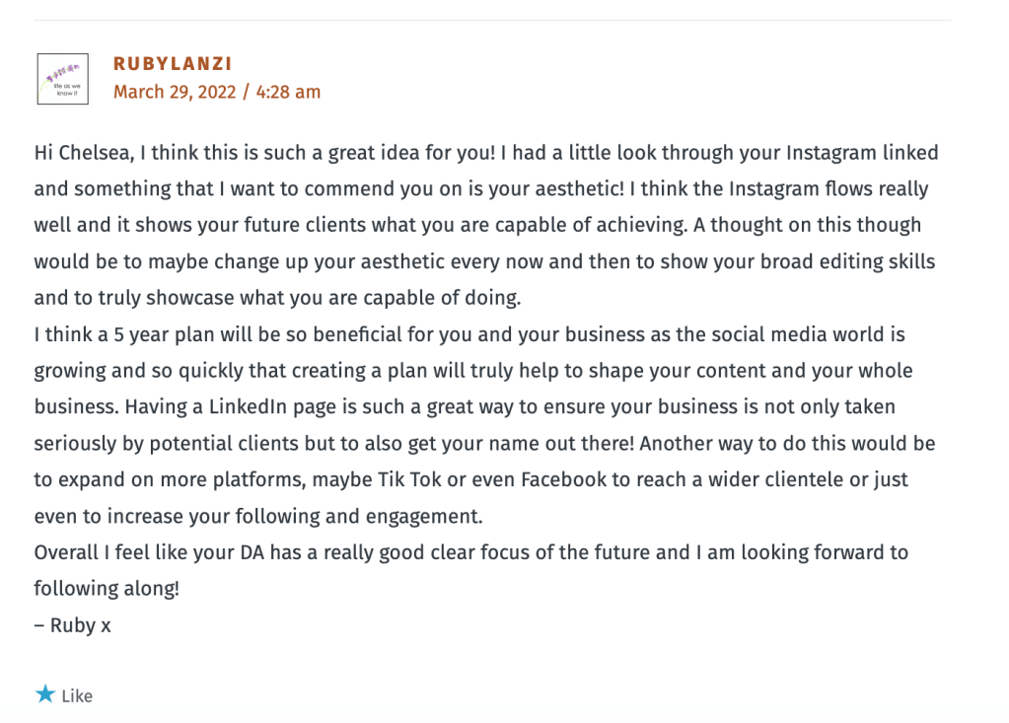
Task: Click the abbreviation "DA" in the comment
Action: click(x=252, y=552)
